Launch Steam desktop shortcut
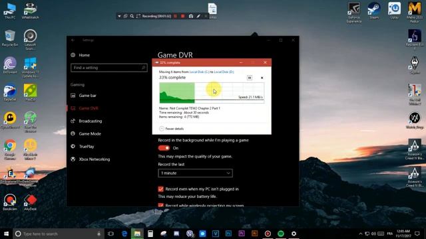The width and height of the screenshot is (426, 239). tap(374, 11)
